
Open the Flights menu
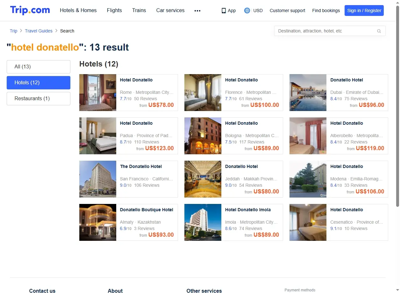pyautogui.click(x=114, y=10)
